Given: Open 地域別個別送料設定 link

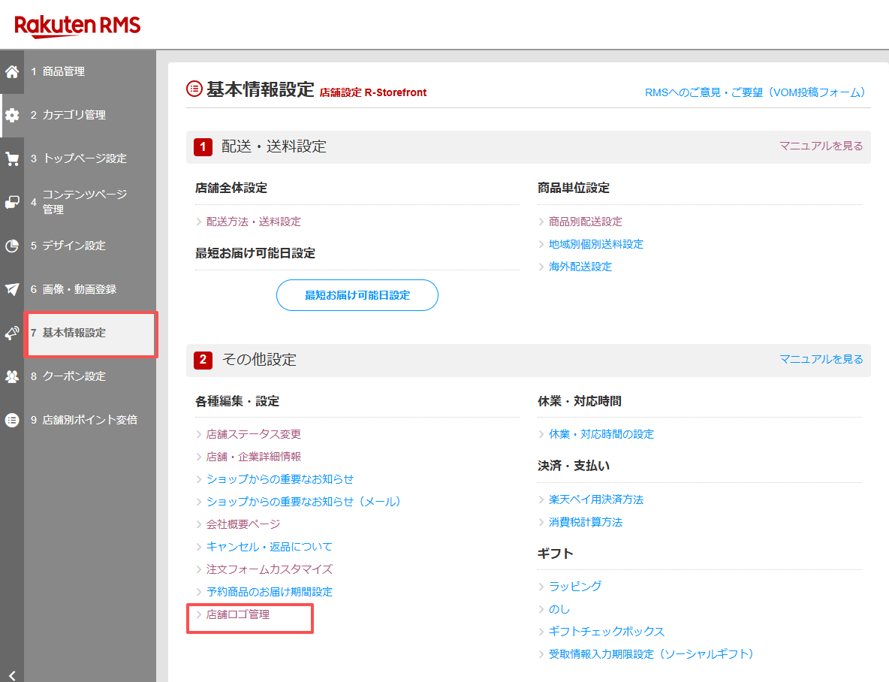Looking at the screenshot, I should [596, 245].
